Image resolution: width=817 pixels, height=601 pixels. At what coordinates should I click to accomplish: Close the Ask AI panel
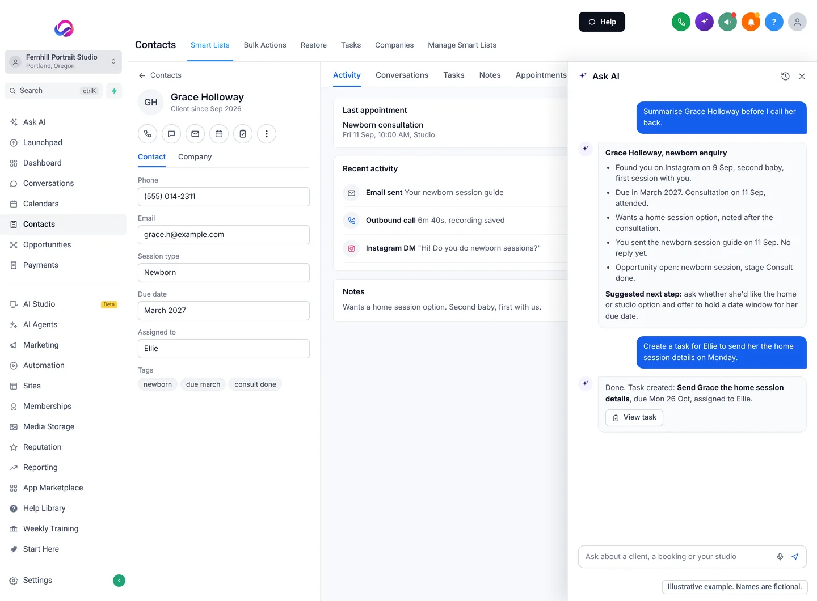coord(802,76)
